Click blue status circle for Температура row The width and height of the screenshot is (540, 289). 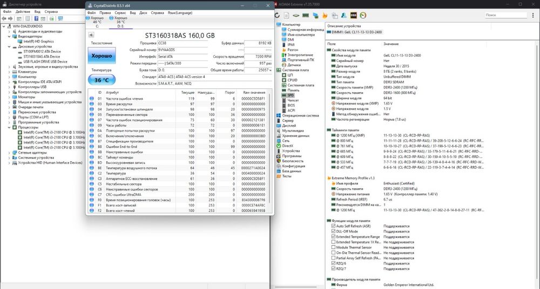point(92,173)
